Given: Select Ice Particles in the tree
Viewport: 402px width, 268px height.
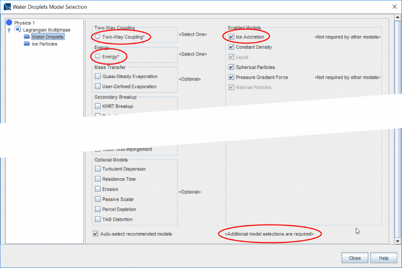Looking at the screenshot, I should click(44, 44).
